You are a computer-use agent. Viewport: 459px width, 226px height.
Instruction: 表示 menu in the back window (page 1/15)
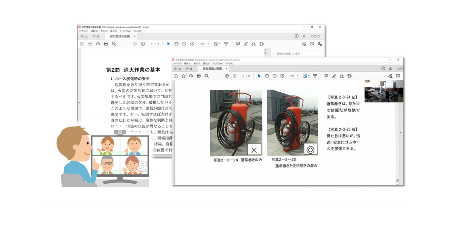[x=104, y=31]
